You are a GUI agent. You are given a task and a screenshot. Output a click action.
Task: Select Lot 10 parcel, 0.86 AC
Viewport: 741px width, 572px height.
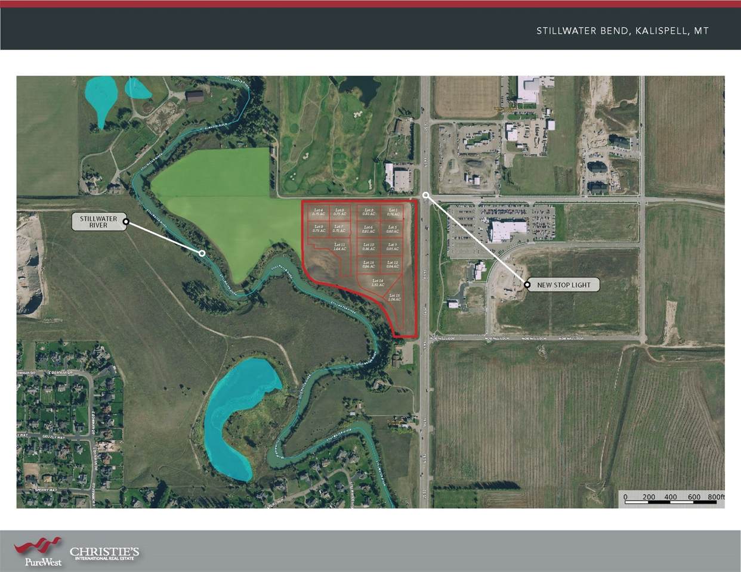click(x=368, y=247)
